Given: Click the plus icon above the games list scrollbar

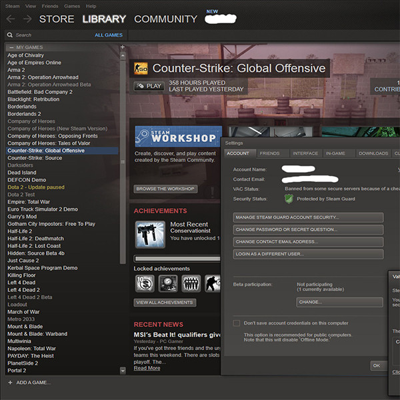Looking at the screenshot, I should (x=123, y=47).
